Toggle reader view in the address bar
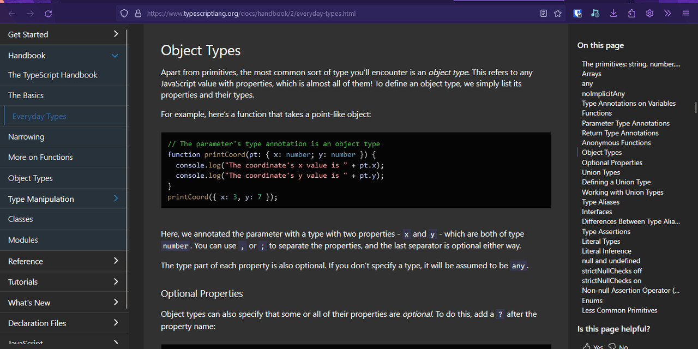The height and width of the screenshot is (349, 698). point(544,14)
